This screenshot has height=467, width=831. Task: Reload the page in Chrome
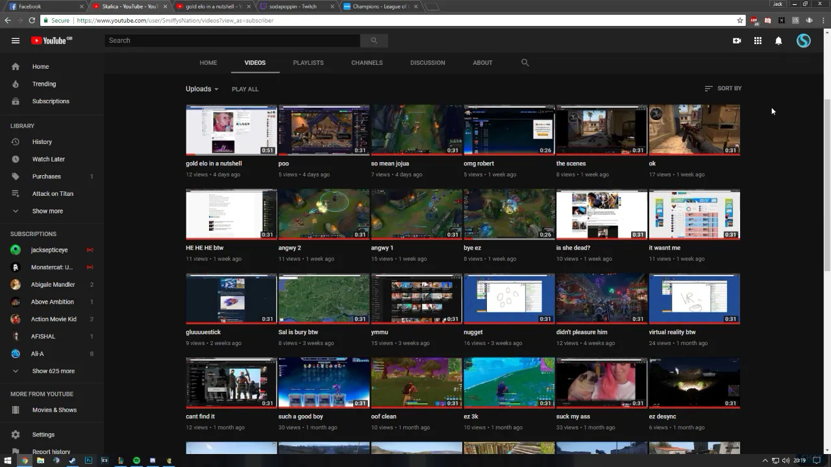32,20
